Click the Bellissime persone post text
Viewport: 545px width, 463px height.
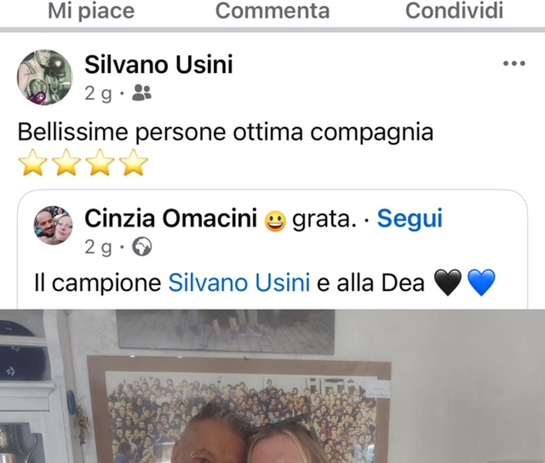coord(225,132)
